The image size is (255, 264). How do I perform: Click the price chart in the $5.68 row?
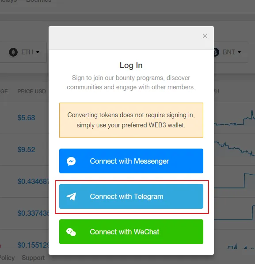pos(235,118)
